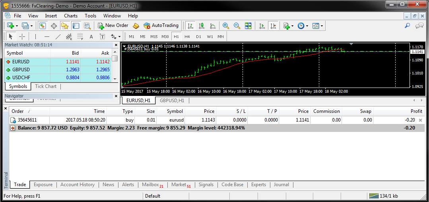Image resolution: width=429 pixels, height=202 pixels.
Task: Select the Text label tool
Action: click(91, 37)
